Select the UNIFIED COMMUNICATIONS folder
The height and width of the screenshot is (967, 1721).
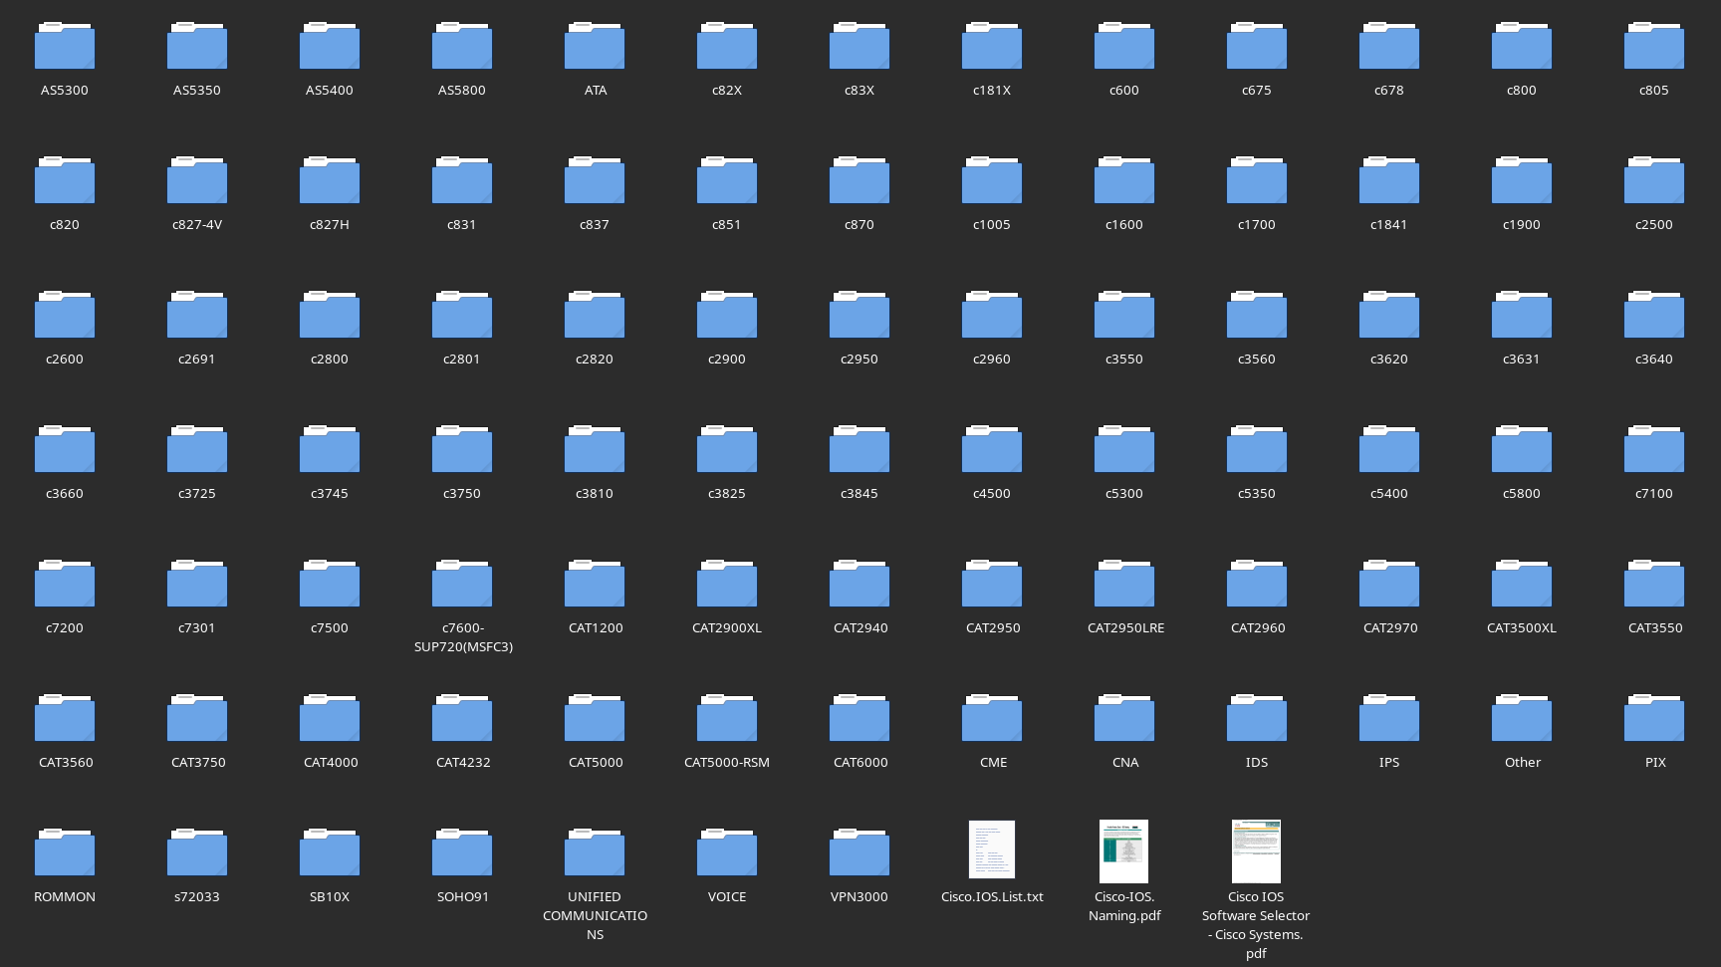tap(595, 853)
